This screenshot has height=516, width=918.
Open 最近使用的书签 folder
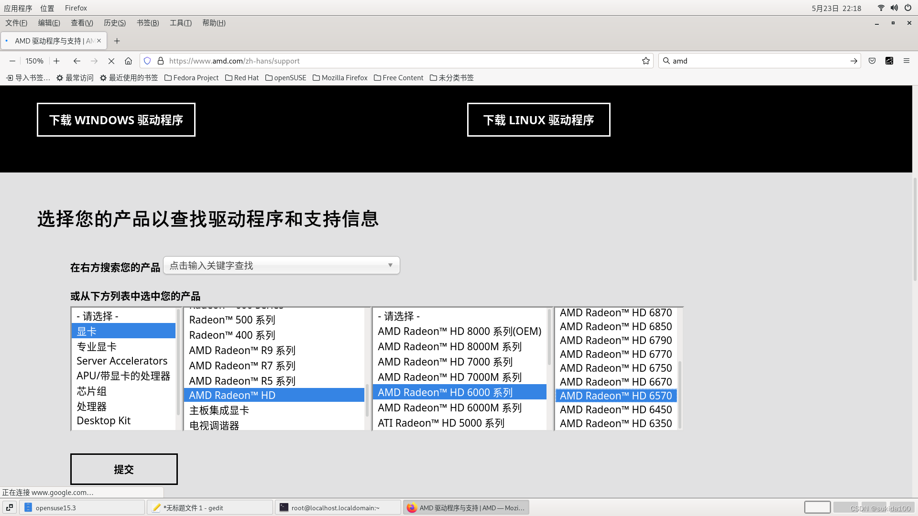point(129,78)
